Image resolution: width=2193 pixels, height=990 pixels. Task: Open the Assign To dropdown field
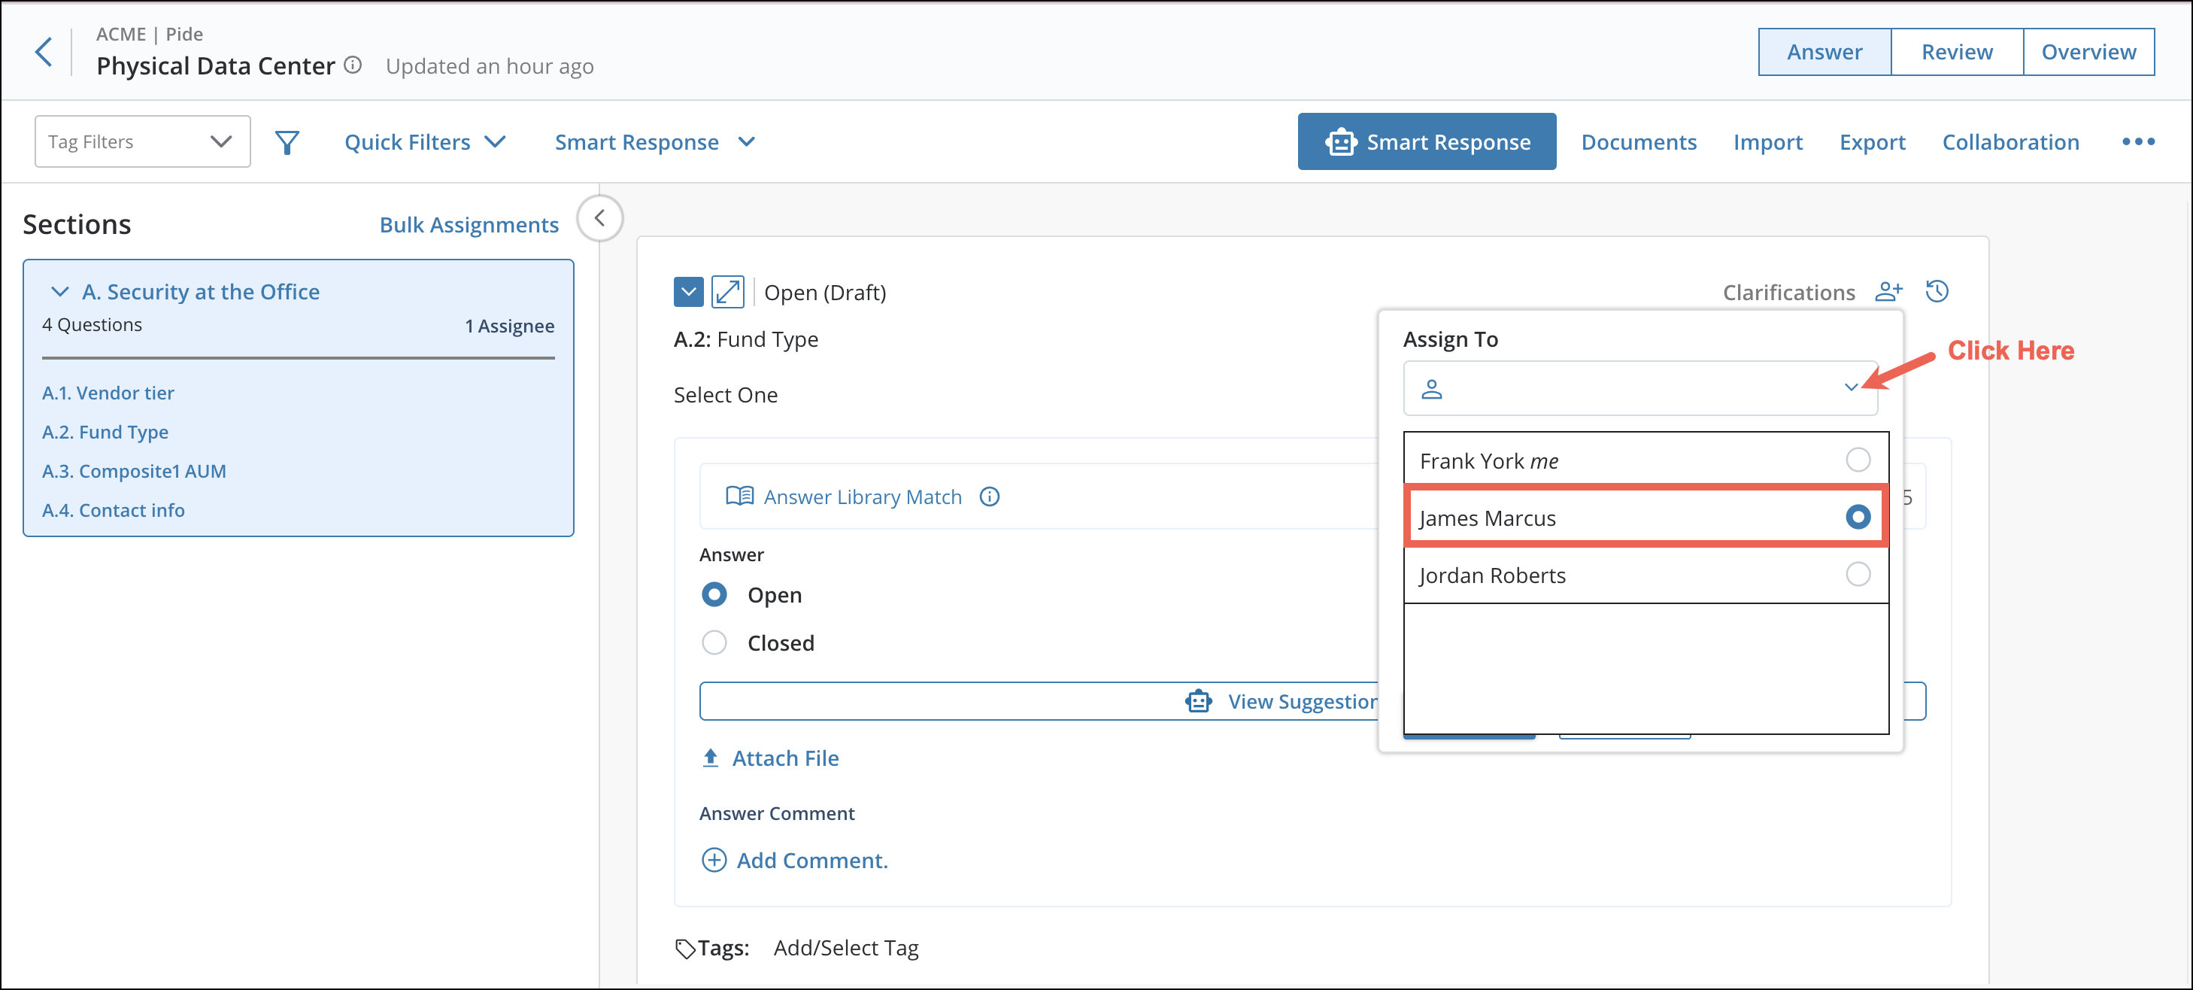coord(1639,388)
